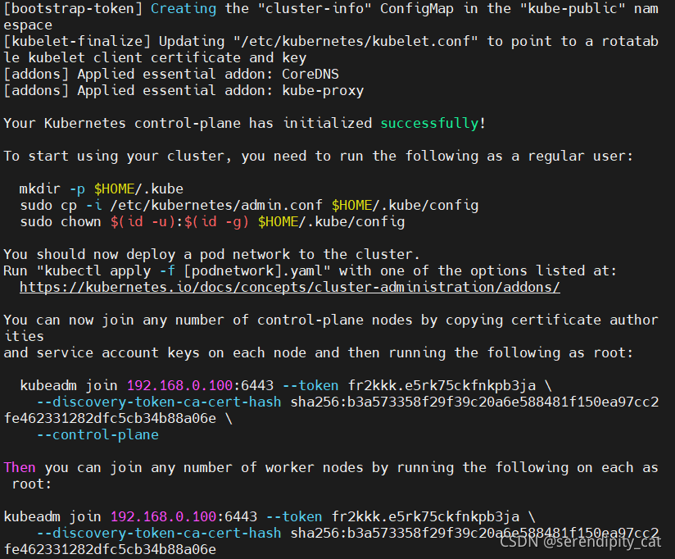Click the "sudo cp -i /etc/kubernetes/admin.conf" command line
Screen dimensions: 675x559
pyautogui.click(x=249, y=206)
